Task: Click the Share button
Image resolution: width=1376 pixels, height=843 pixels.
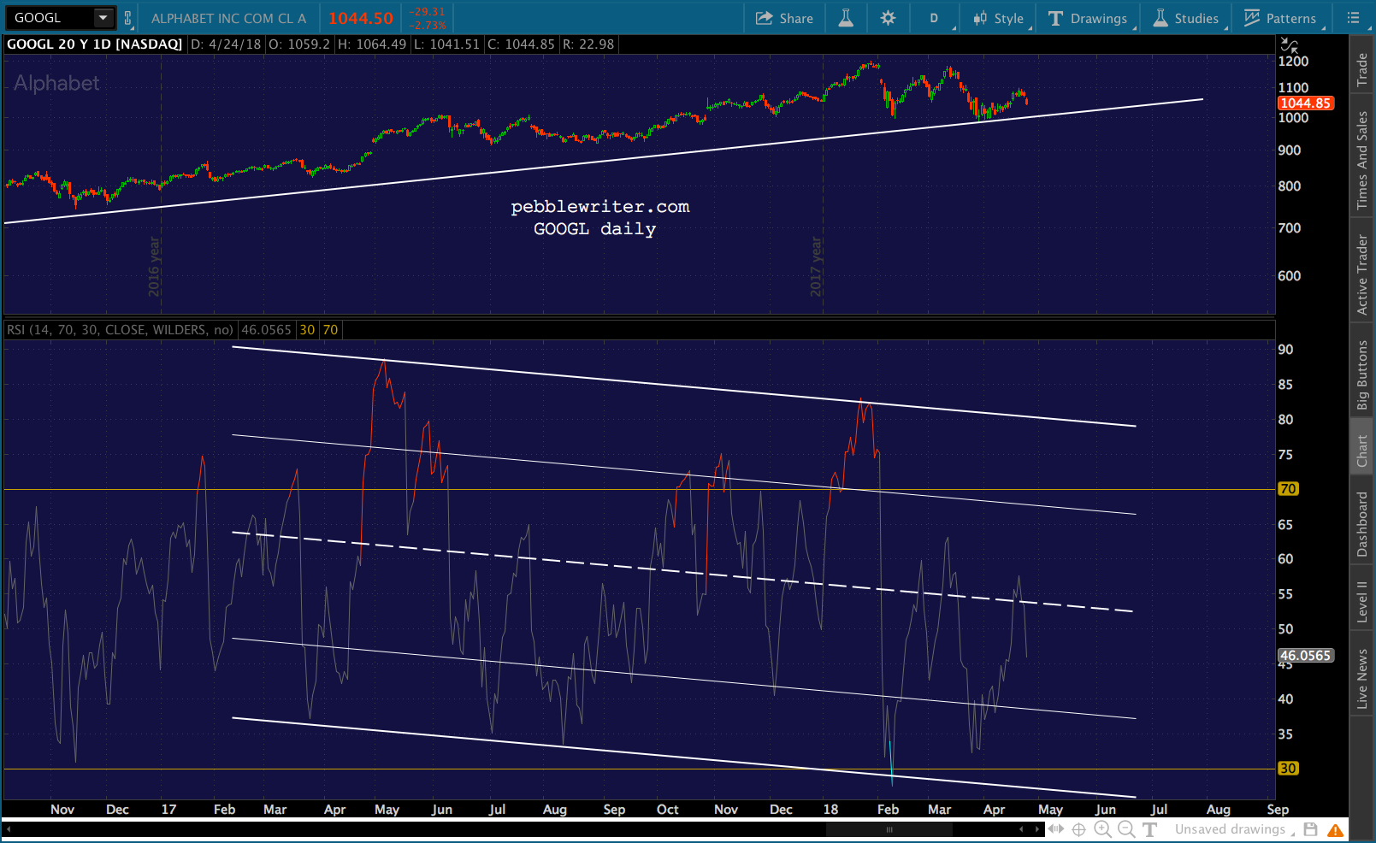Action: 784,18
